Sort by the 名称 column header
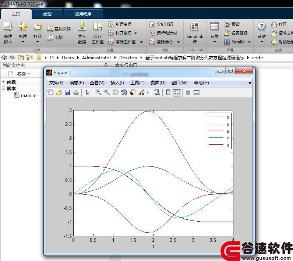 23,74
